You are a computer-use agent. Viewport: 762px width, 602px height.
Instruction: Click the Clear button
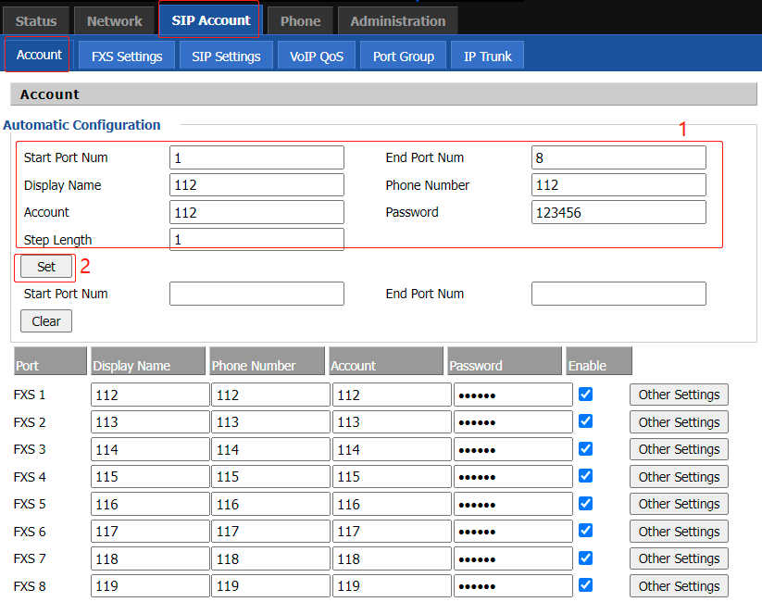pos(46,321)
